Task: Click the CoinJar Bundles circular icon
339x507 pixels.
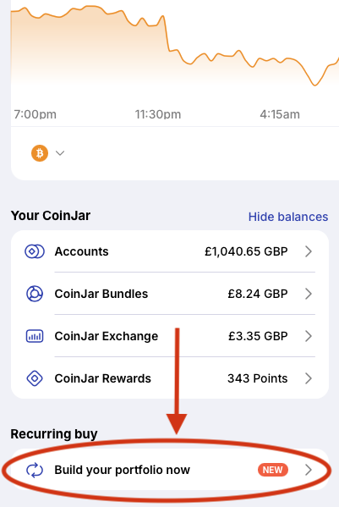Action: tap(34, 294)
